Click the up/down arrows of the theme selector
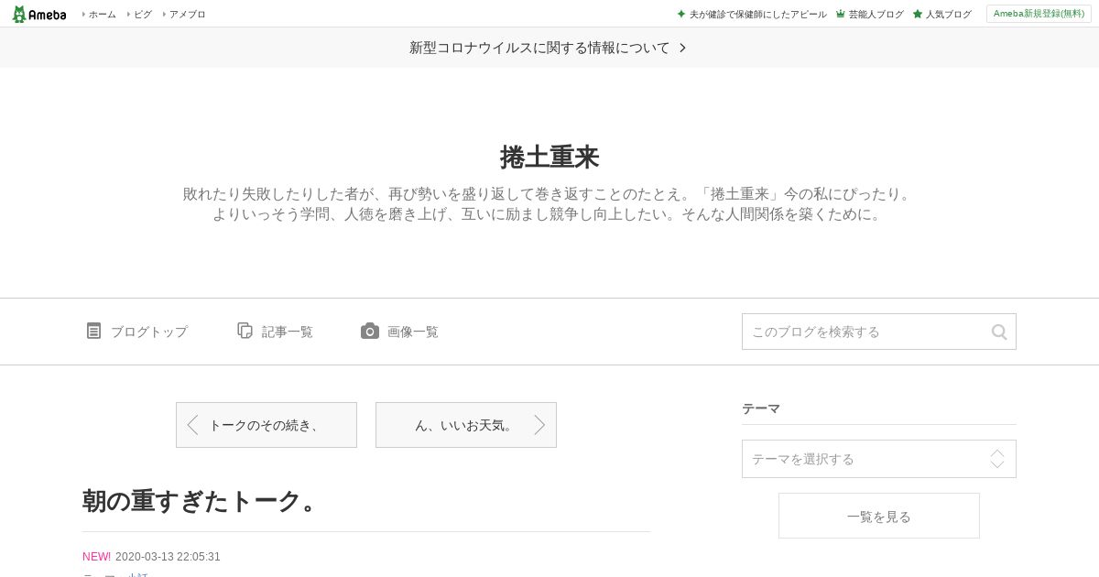1099x577 pixels. pos(997,459)
